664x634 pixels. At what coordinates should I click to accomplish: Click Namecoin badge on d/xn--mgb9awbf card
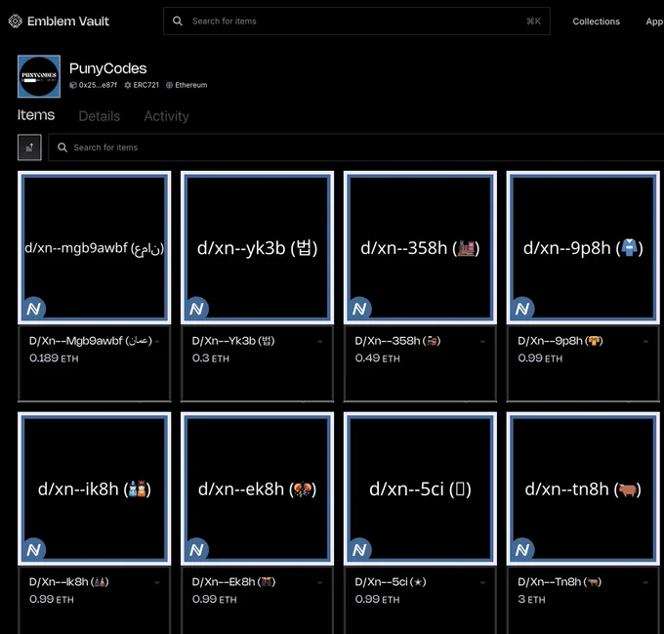(x=34, y=309)
